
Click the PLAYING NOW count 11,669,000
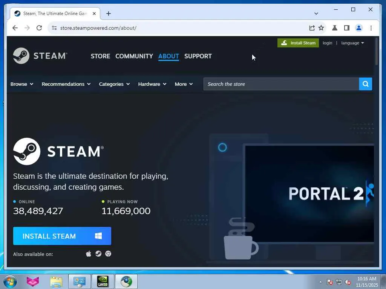(x=126, y=211)
